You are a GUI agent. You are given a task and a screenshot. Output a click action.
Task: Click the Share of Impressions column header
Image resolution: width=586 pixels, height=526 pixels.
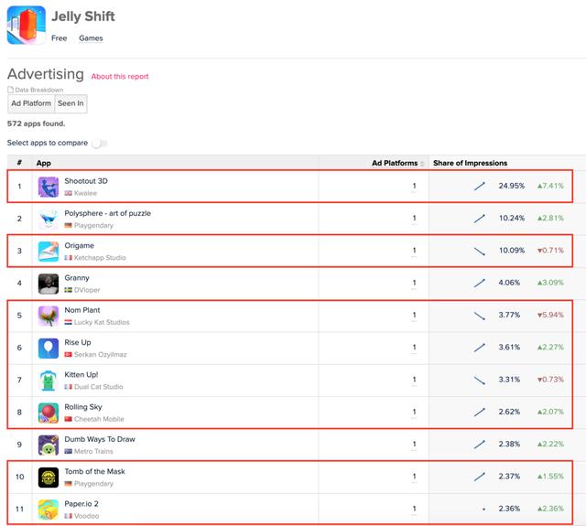[x=470, y=163]
